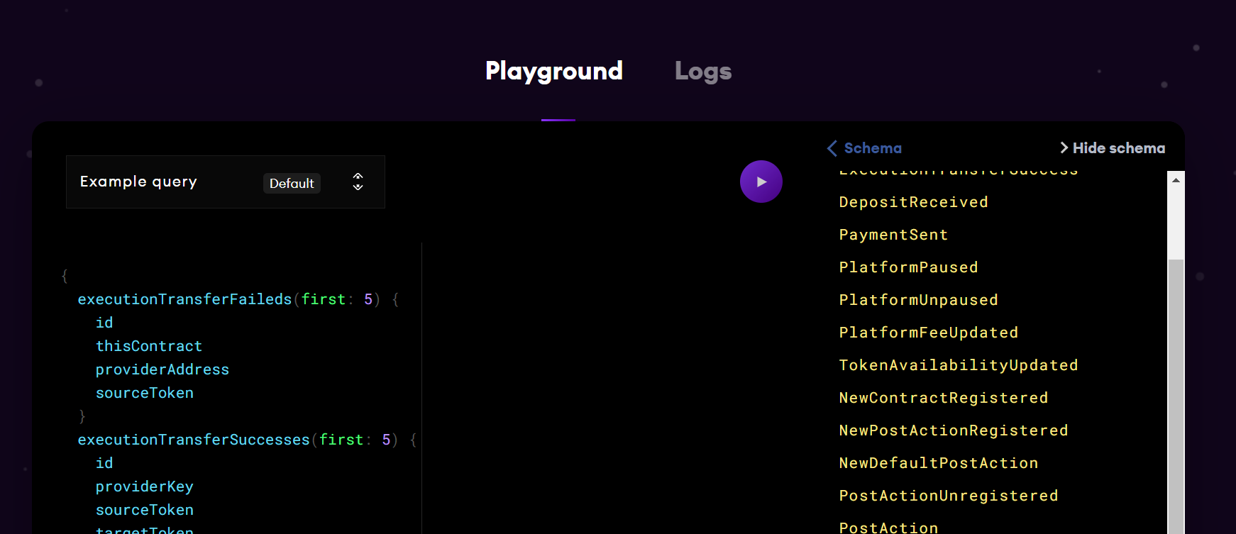
Task: Run the query with the play button
Action: 761,182
